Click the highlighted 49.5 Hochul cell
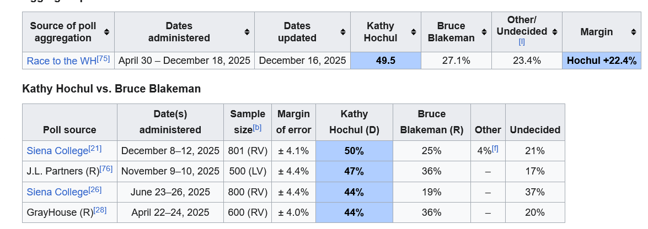 click(385, 61)
